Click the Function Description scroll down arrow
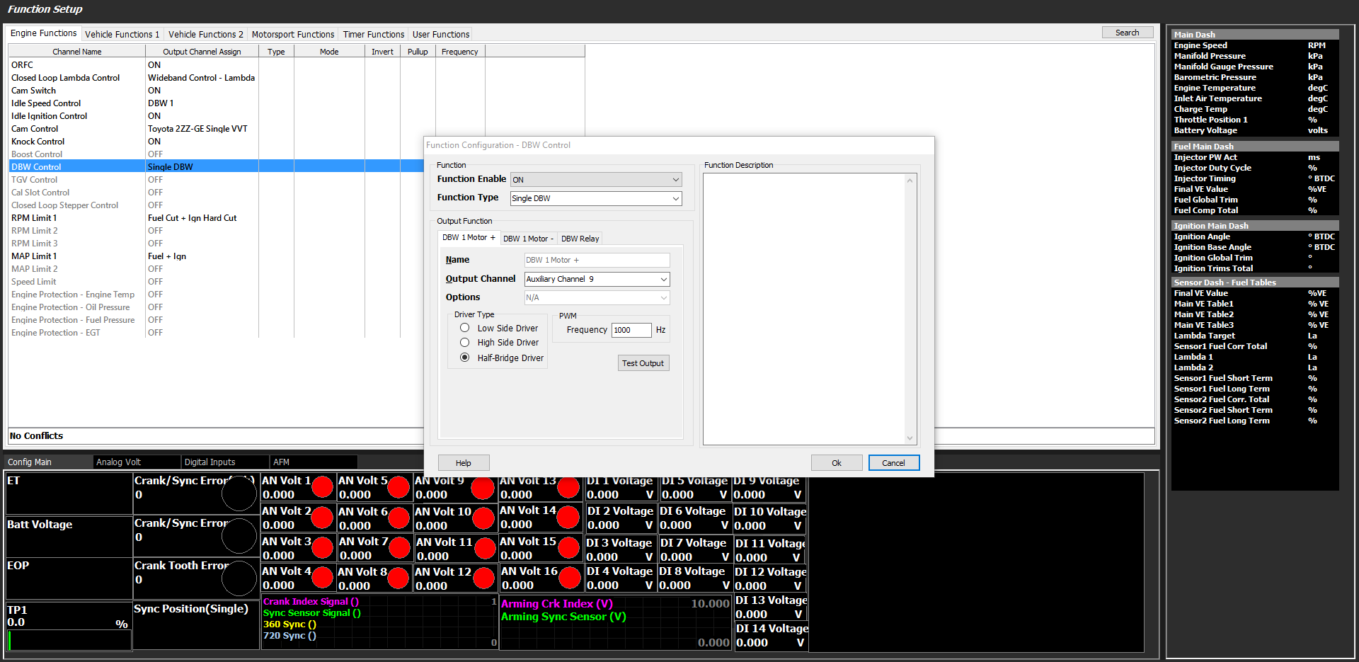 pyautogui.click(x=910, y=438)
